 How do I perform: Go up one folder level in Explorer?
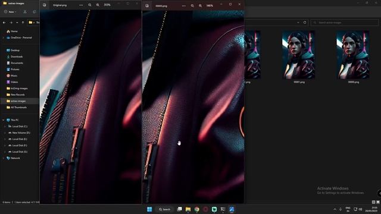click(x=23, y=23)
